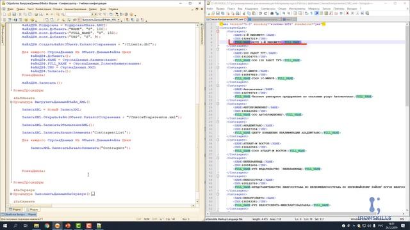Image resolution: width=410 pixels, height=230 pixels.
Task: Collapse Contragent node above Автомоечная
Action: click(x=218, y=86)
